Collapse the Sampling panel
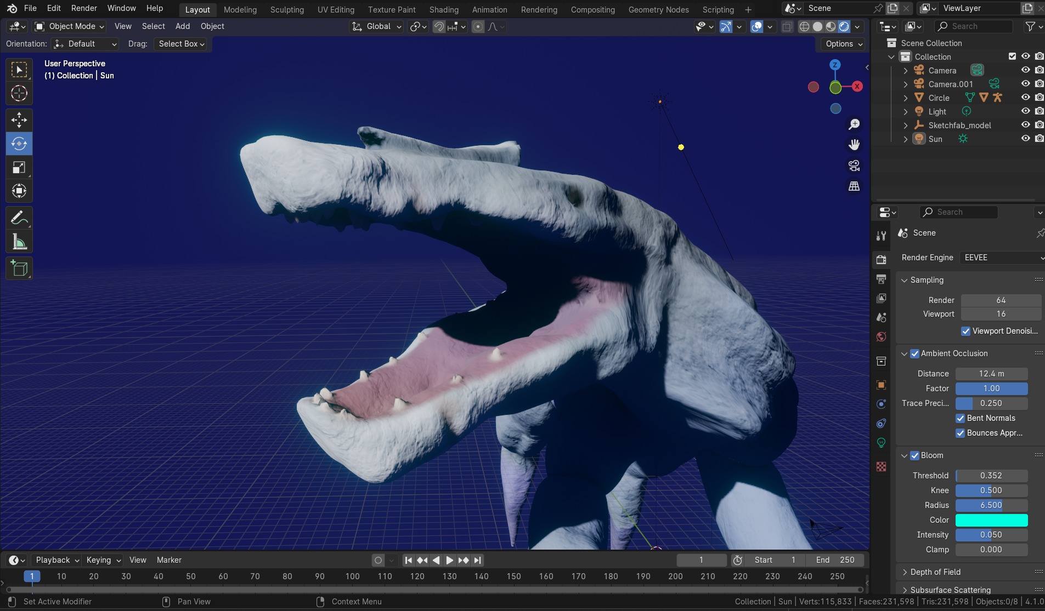This screenshot has width=1045, height=611. click(927, 280)
